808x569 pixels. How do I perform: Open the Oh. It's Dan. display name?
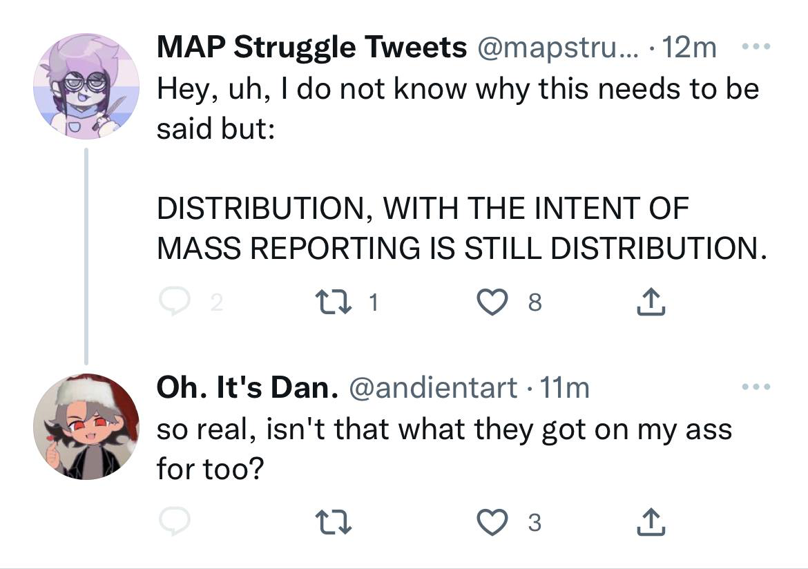[247, 387]
